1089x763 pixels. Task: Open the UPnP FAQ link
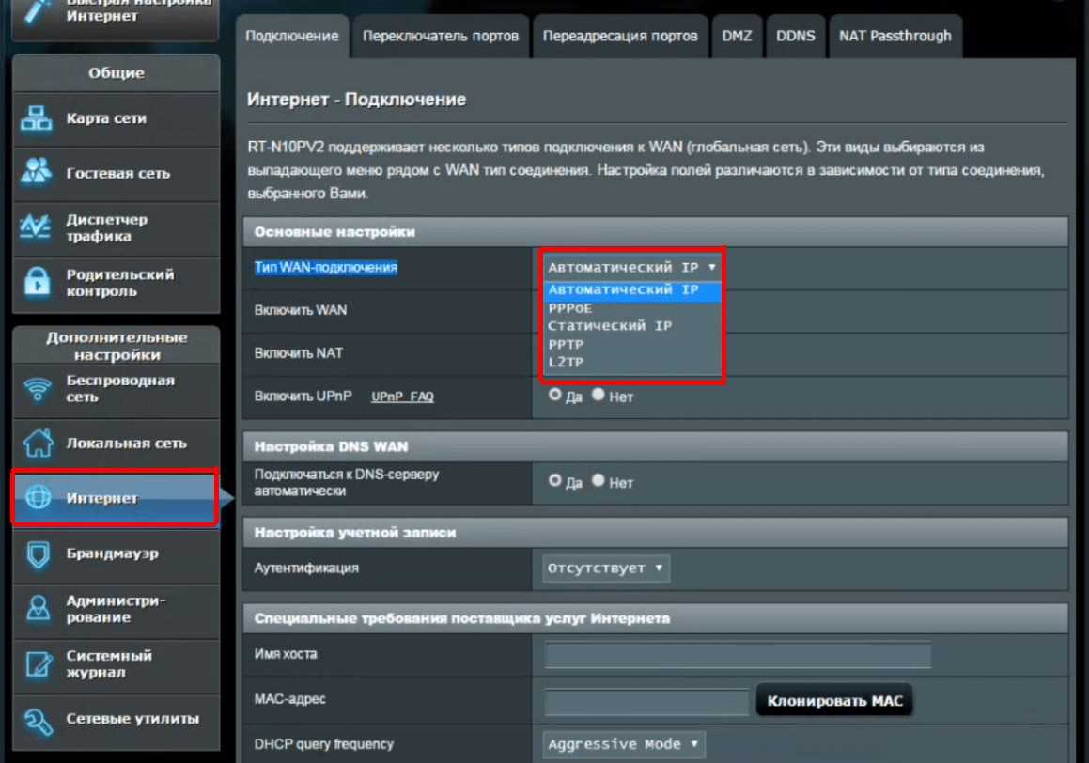(402, 397)
